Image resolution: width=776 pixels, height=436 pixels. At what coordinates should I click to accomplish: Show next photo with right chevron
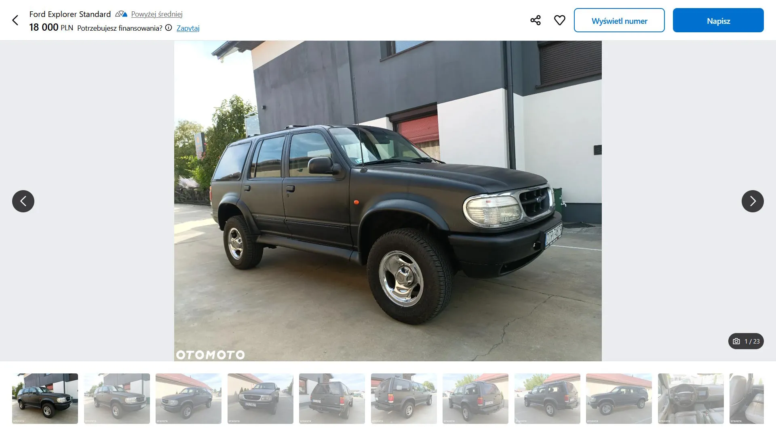(x=753, y=201)
